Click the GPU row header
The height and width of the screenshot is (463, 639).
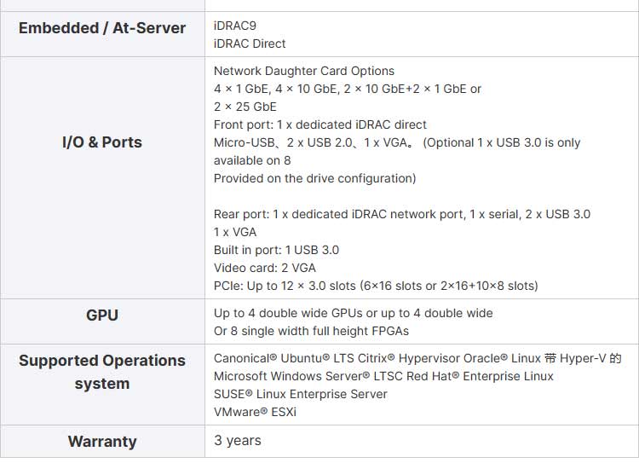101,315
